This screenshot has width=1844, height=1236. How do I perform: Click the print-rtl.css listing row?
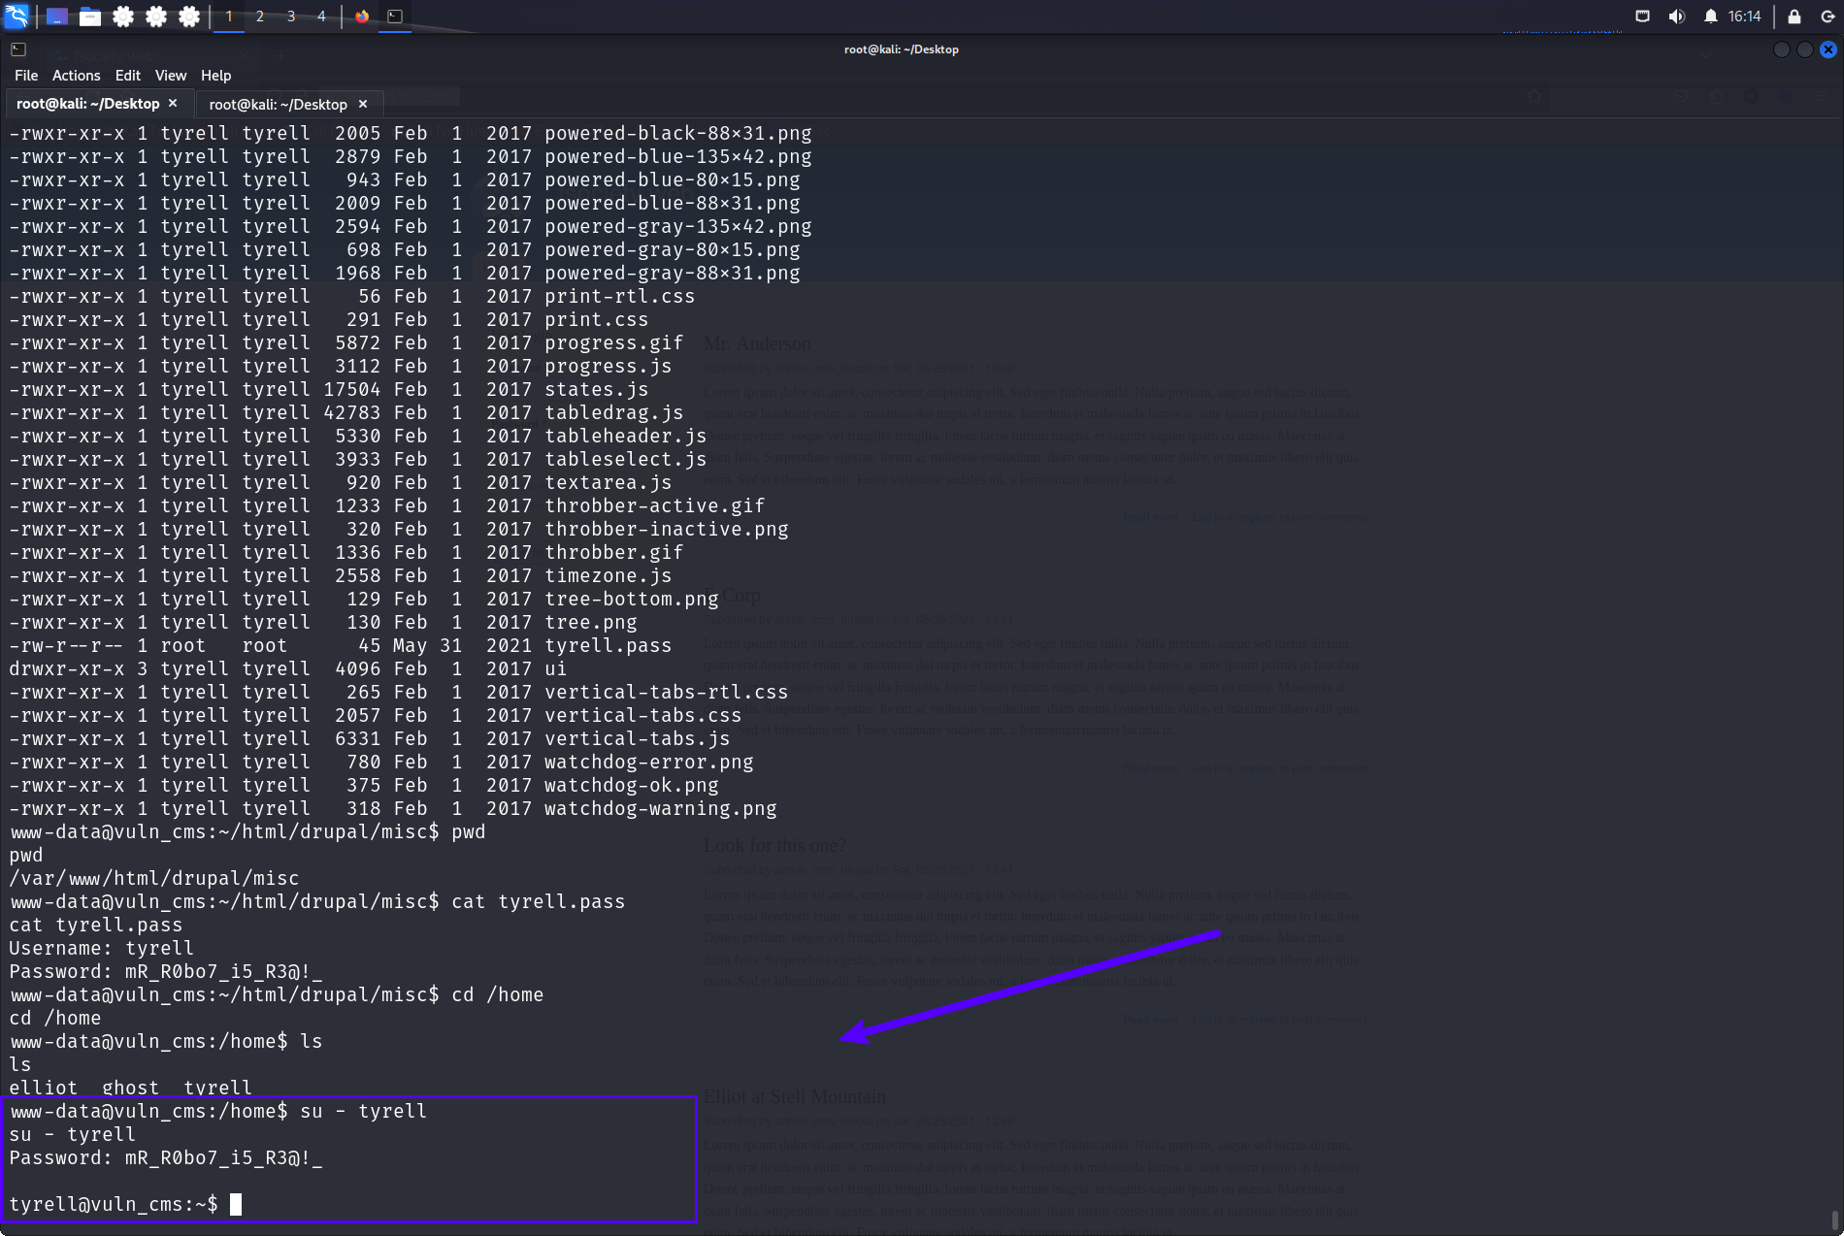click(x=351, y=296)
